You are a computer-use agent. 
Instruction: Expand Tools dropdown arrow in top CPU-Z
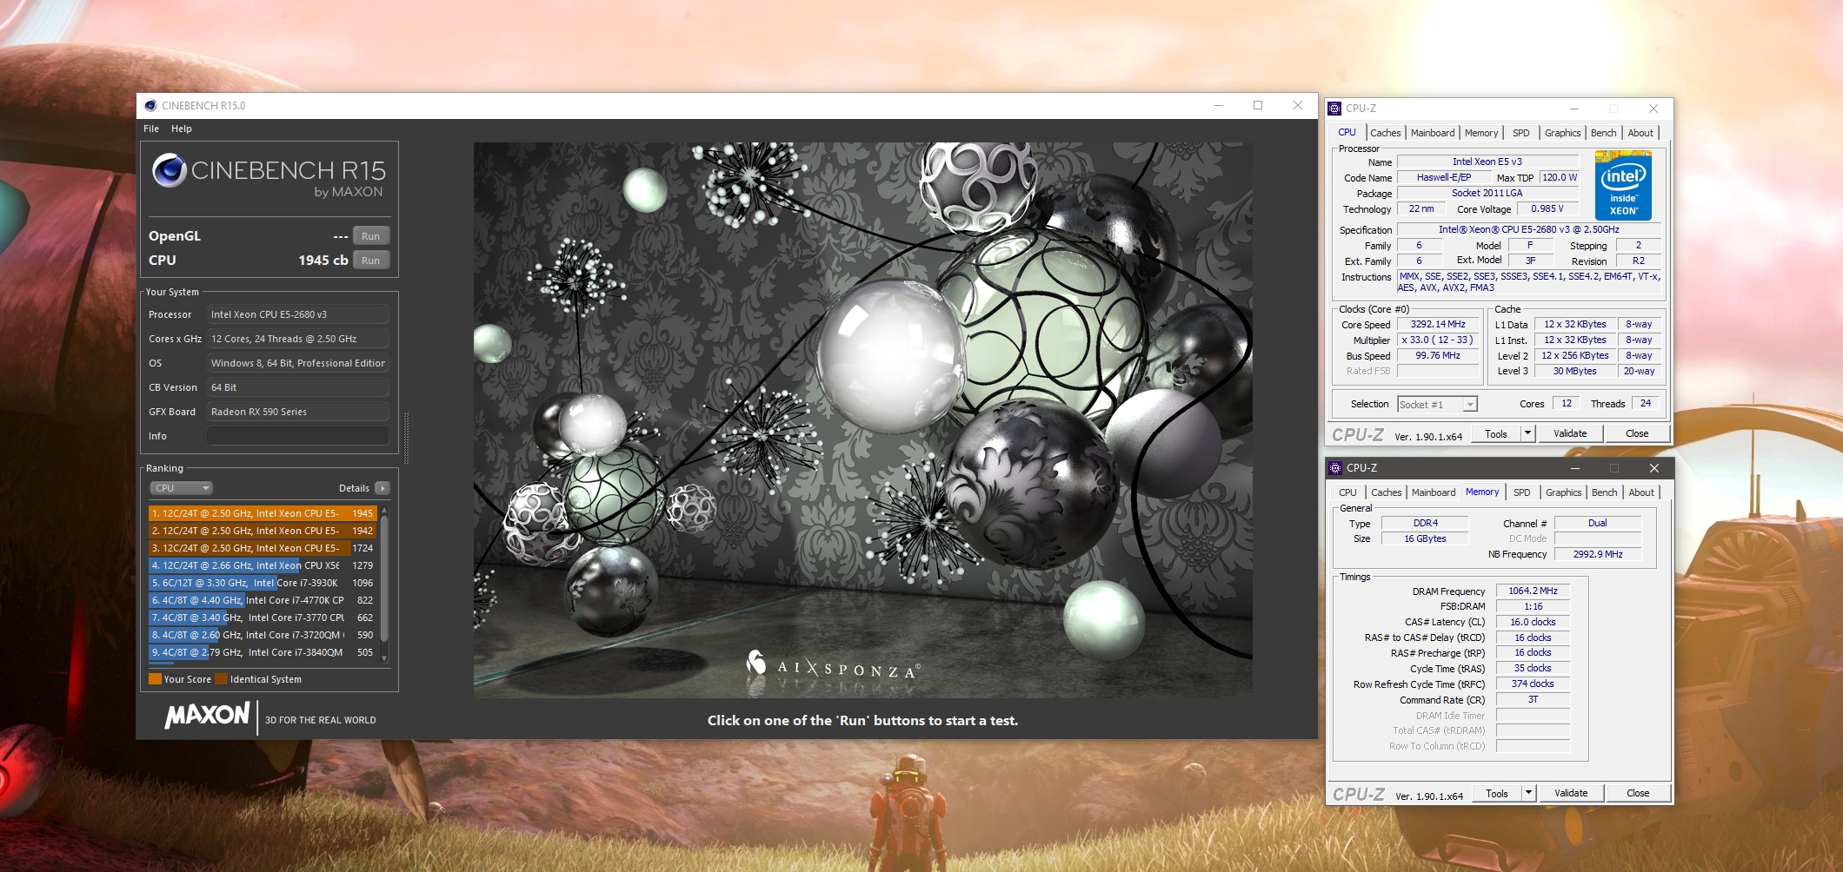[x=1527, y=433]
